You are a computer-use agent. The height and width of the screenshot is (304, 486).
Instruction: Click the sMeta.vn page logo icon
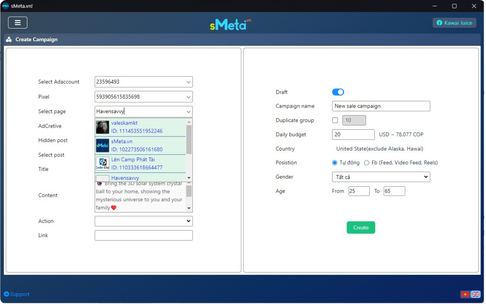[103, 146]
